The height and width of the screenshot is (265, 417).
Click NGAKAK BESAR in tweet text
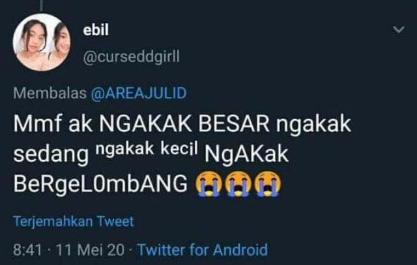click(184, 124)
